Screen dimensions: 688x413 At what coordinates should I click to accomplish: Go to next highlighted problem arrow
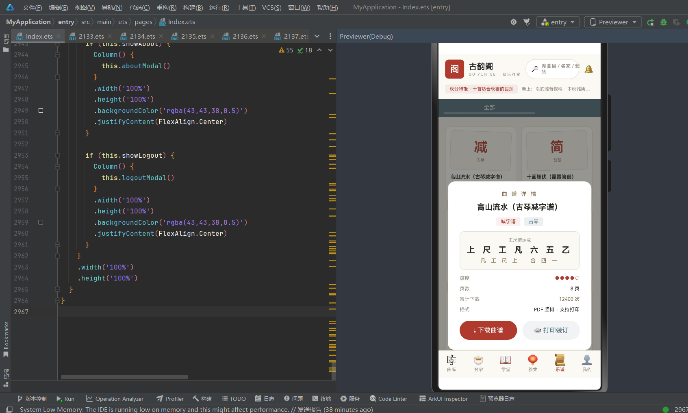[x=330, y=50]
